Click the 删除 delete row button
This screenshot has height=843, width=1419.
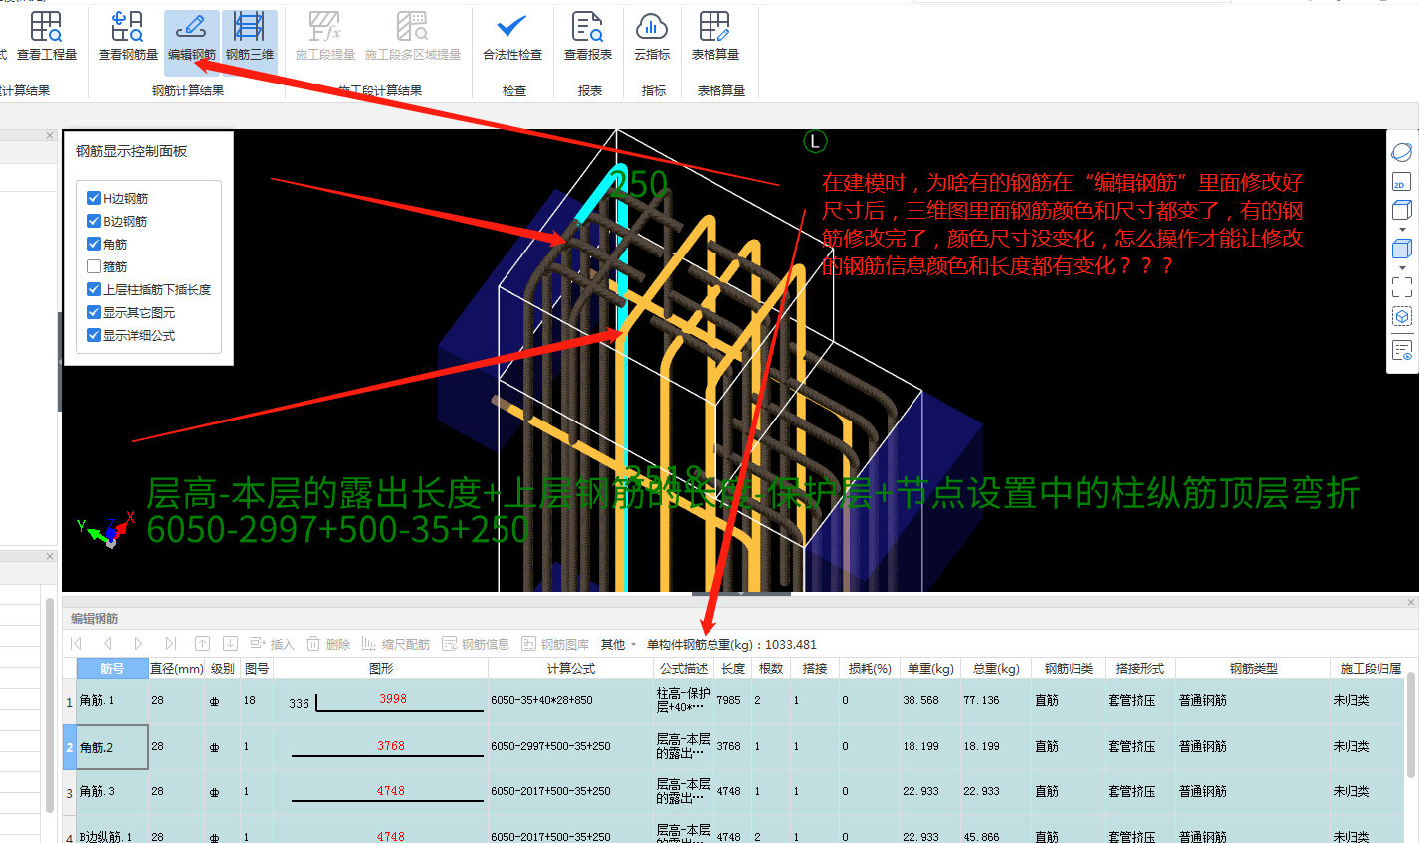pos(328,644)
